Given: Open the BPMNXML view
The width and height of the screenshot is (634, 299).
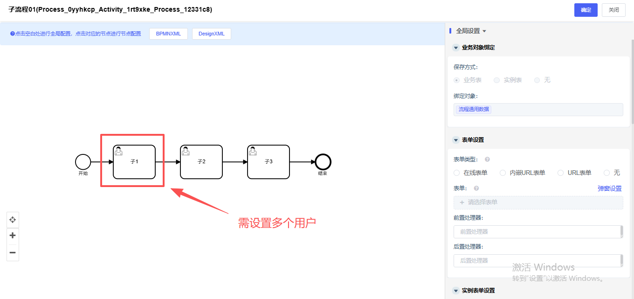Looking at the screenshot, I should 168,34.
